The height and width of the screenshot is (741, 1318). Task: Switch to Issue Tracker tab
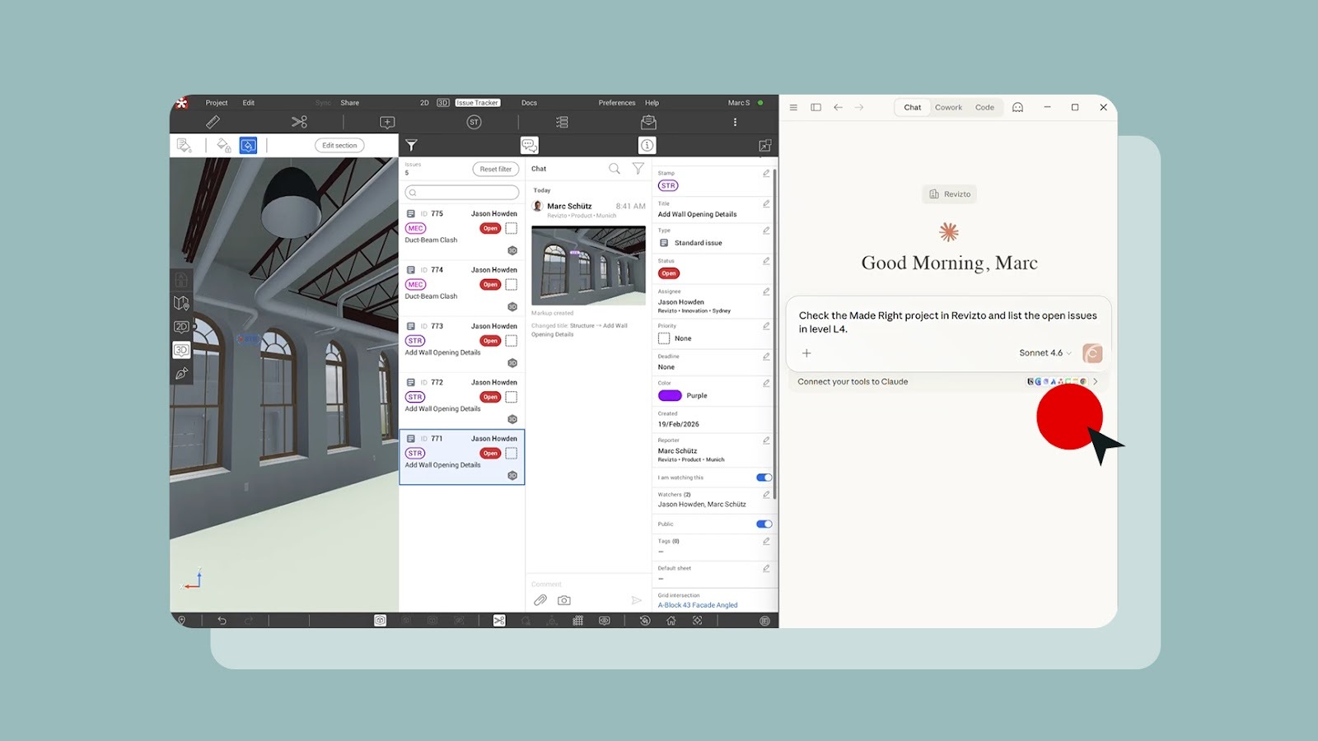tap(478, 103)
